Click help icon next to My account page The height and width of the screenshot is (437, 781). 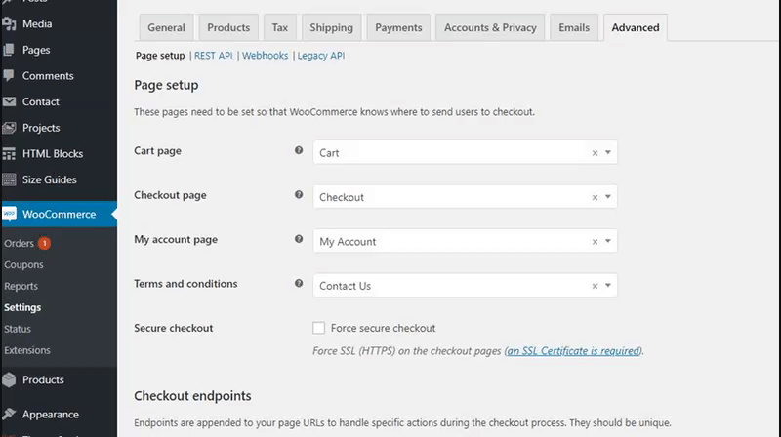299,239
